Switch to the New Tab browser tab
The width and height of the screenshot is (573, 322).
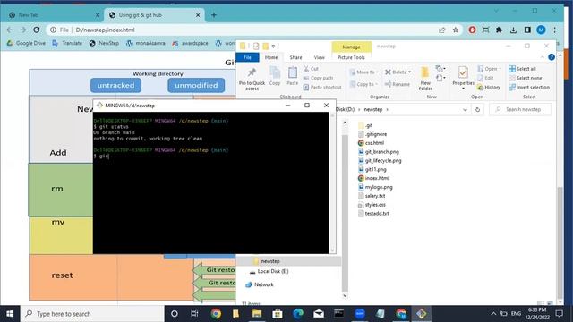(55, 15)
